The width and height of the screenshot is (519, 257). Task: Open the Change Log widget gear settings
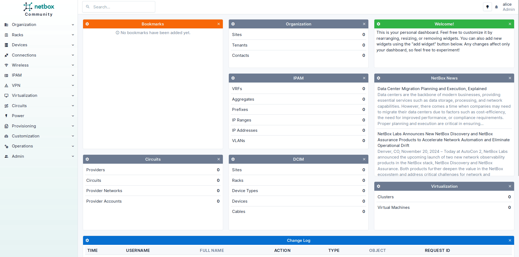[x=87, y=240]
